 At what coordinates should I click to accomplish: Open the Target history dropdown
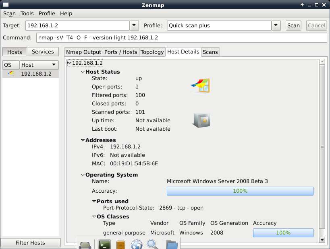click(x=134, y=25)
